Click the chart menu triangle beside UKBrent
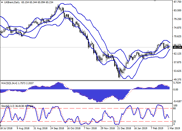 2,2
